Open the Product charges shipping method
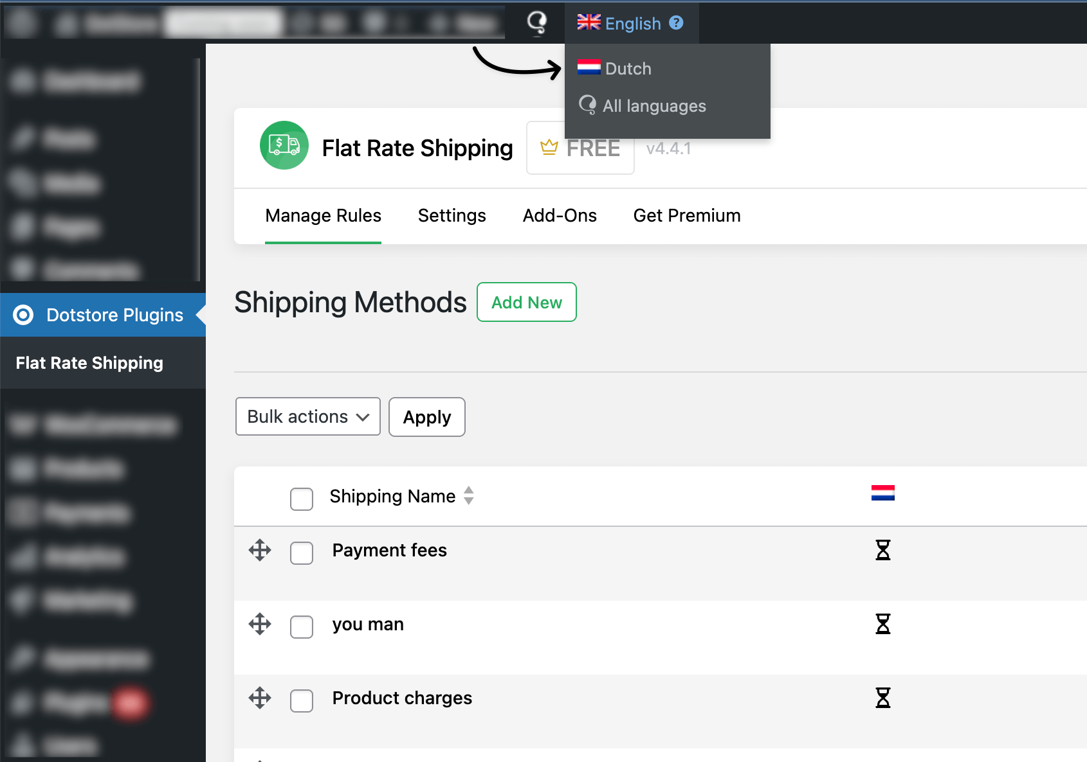This screenshot has height=762, width=1087. click(x=402, y=698)
